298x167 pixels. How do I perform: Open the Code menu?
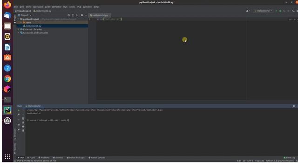(47, 7)
